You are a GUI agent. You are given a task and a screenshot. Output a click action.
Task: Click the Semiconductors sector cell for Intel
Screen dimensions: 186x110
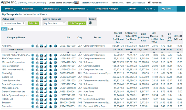click(x=92, y=66)
